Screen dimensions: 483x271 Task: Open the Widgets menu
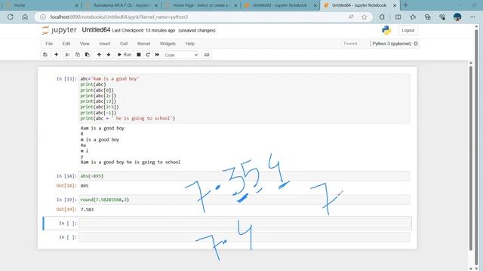pyautogui.click(x=168, y=44)
